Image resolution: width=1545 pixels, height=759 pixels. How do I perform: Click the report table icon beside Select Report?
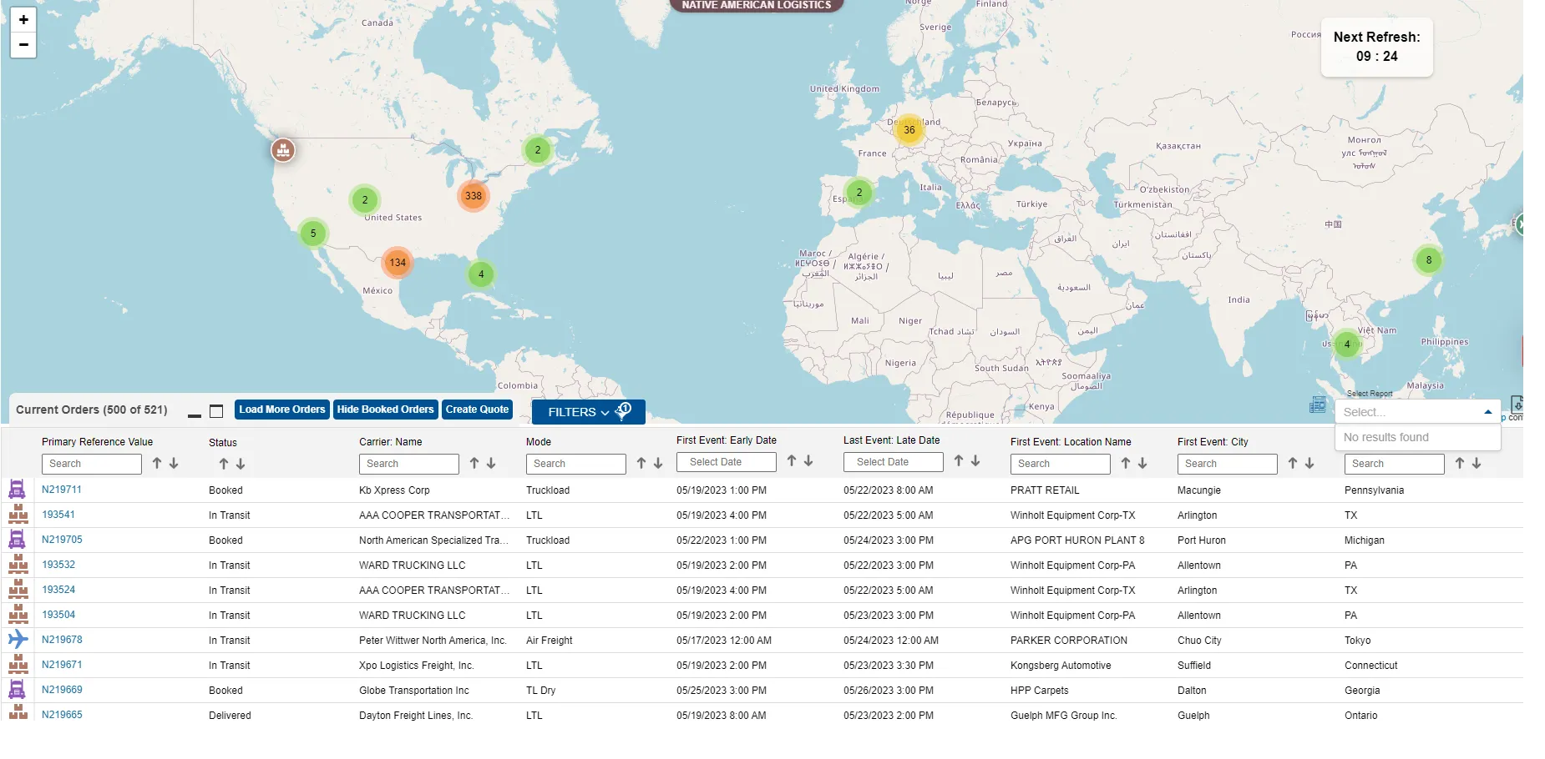tap(1318, 405)
